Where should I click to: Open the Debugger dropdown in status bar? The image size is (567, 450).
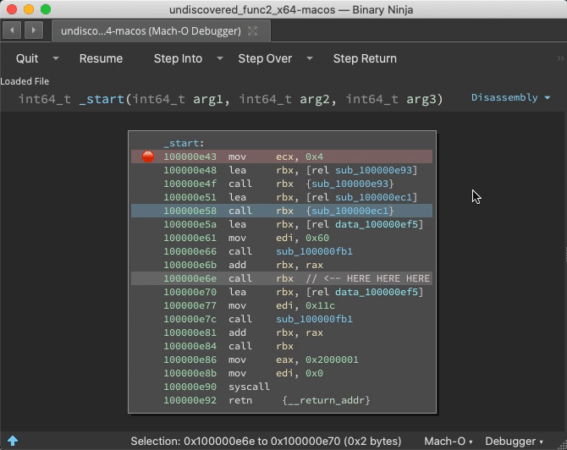[514, 441]
